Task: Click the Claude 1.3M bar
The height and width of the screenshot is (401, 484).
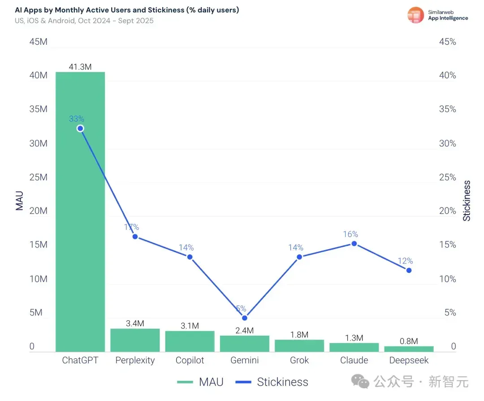Action: click(x=354, y=347)
